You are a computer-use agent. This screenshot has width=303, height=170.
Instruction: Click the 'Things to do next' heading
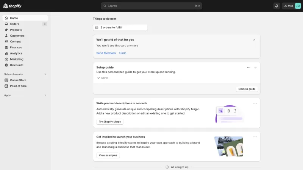(x=105, y=19)
